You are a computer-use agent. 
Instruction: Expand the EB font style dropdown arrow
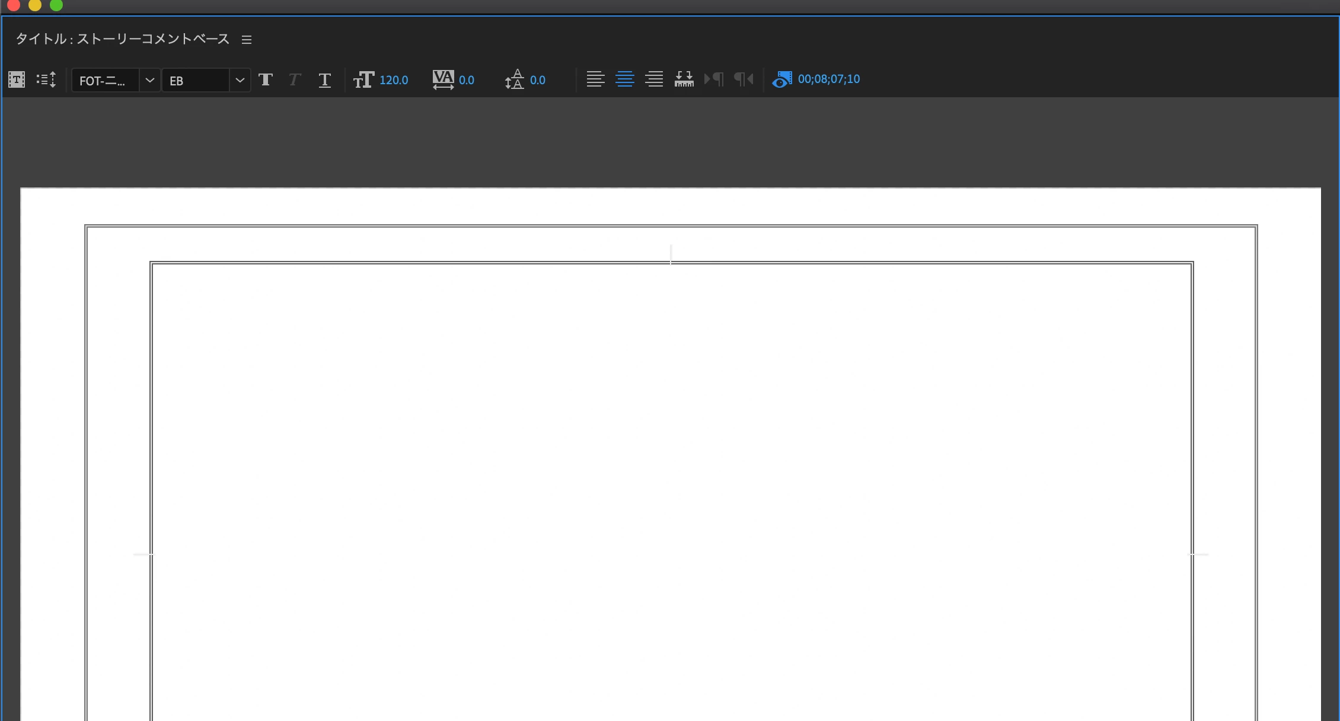[x=240, y=80]
